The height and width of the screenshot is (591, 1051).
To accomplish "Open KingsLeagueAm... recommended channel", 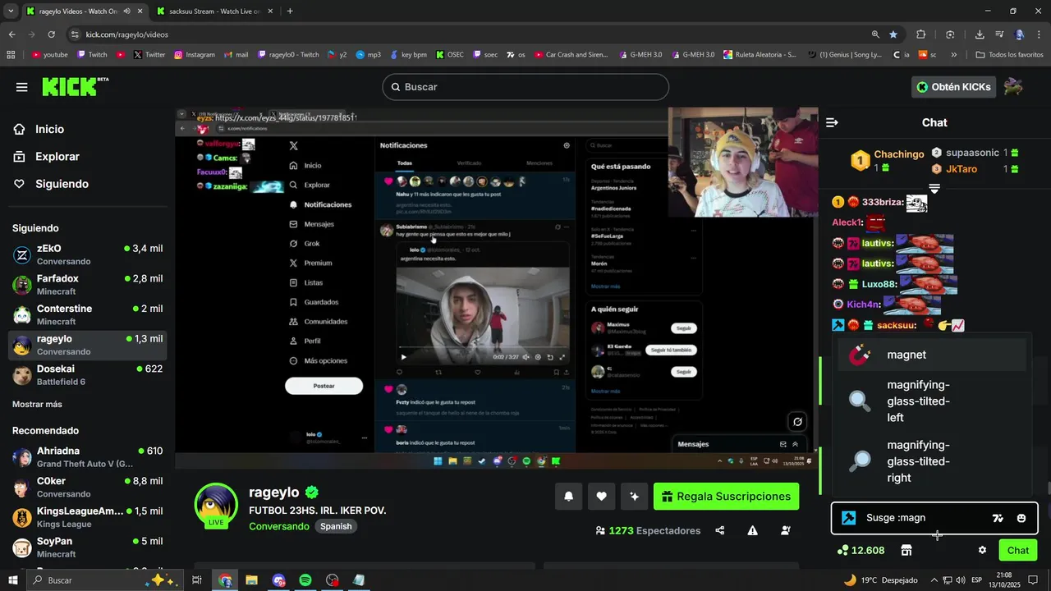I will [x=88, y=517].
